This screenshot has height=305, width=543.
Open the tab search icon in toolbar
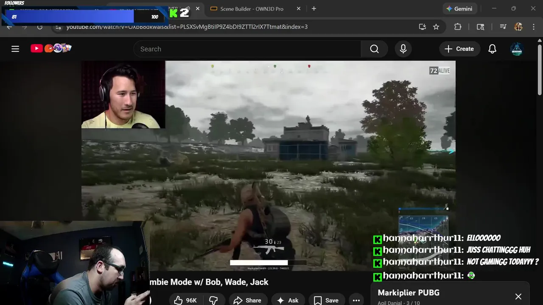click(x=480, y=27)
